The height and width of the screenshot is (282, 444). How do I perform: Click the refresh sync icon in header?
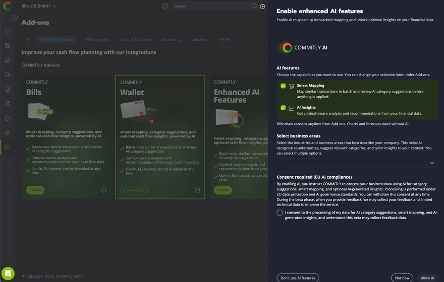point(165,6)
